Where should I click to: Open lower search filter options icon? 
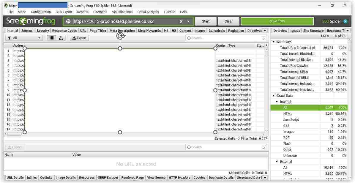[264, 147]
